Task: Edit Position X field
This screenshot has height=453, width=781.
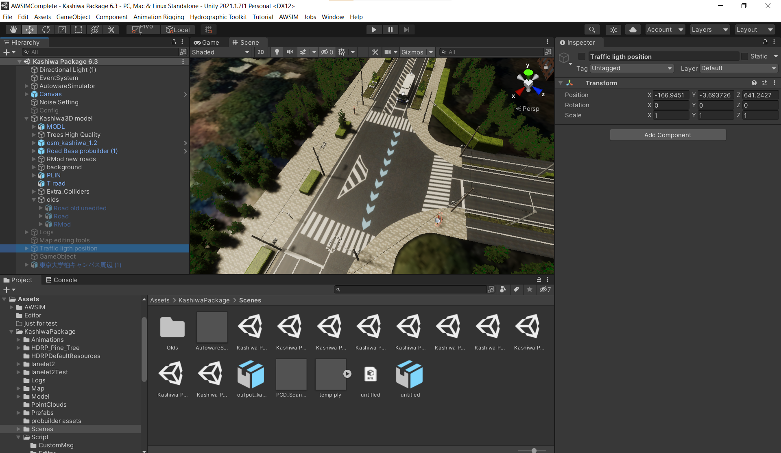Action: [x=671, y=95]
